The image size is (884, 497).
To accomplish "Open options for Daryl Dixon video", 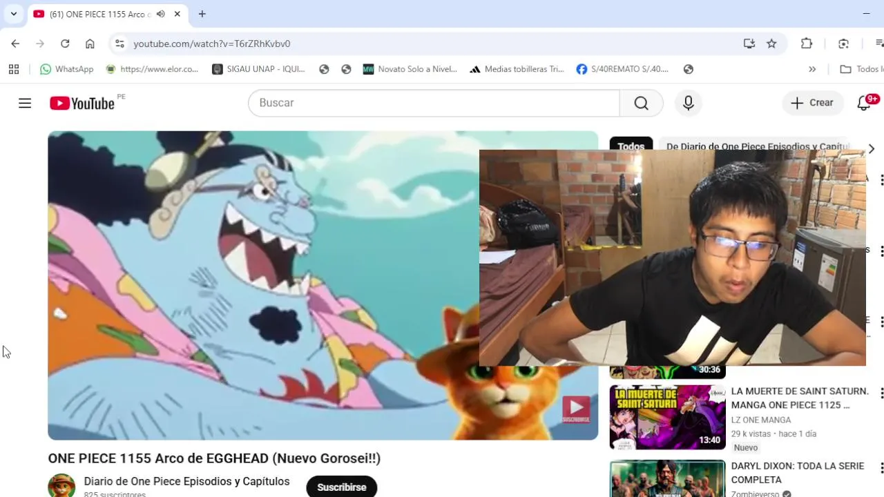I will 881,469.
